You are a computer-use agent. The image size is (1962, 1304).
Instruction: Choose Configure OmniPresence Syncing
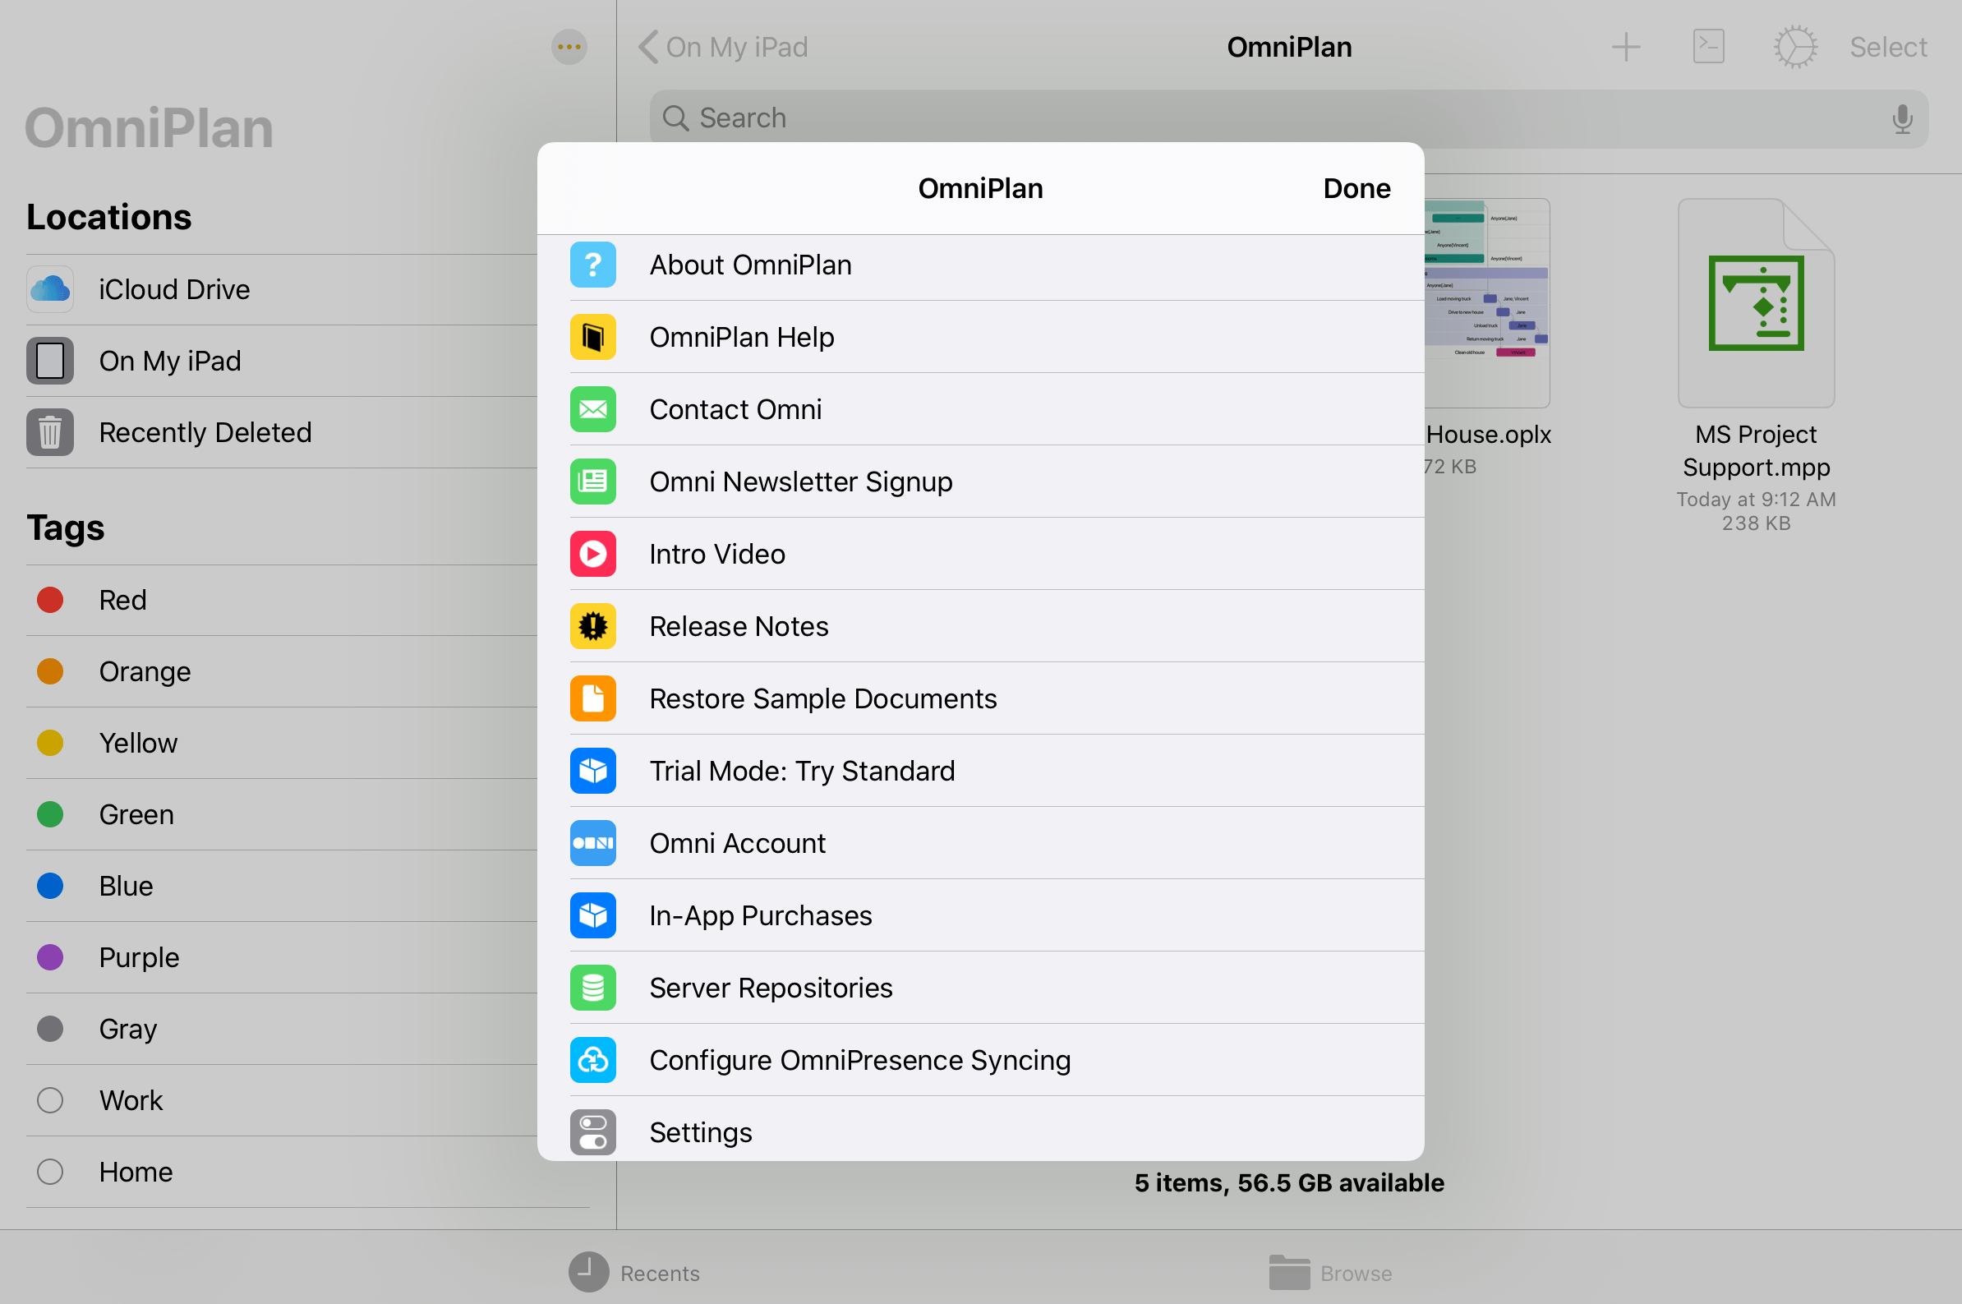tap(980, 1060)
